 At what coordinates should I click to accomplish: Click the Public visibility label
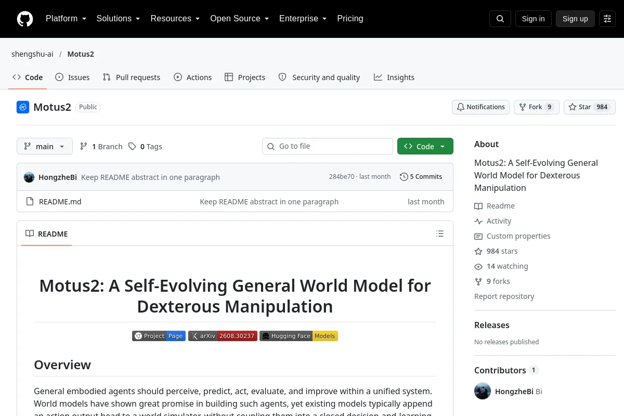coord(88,107)
